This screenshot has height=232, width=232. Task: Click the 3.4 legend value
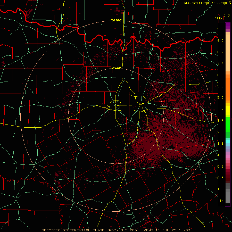(220, 120)
